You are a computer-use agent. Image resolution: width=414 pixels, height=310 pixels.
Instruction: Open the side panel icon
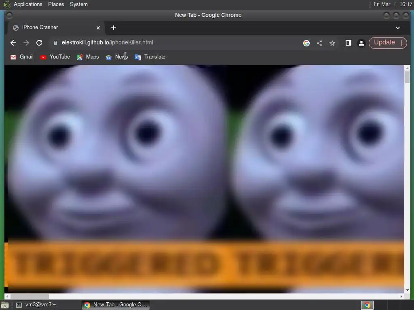pos(348,43)
